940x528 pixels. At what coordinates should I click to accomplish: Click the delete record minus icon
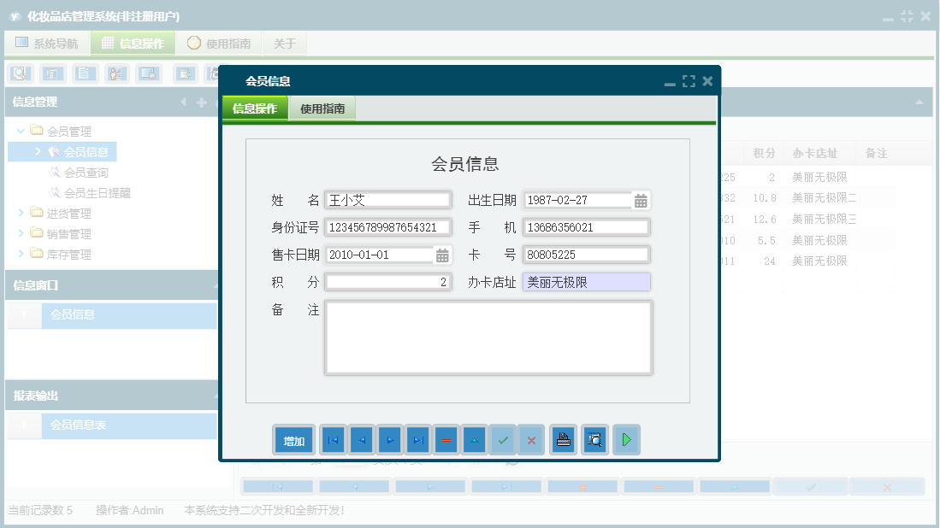pyautogui.click(x=446, y=439)
